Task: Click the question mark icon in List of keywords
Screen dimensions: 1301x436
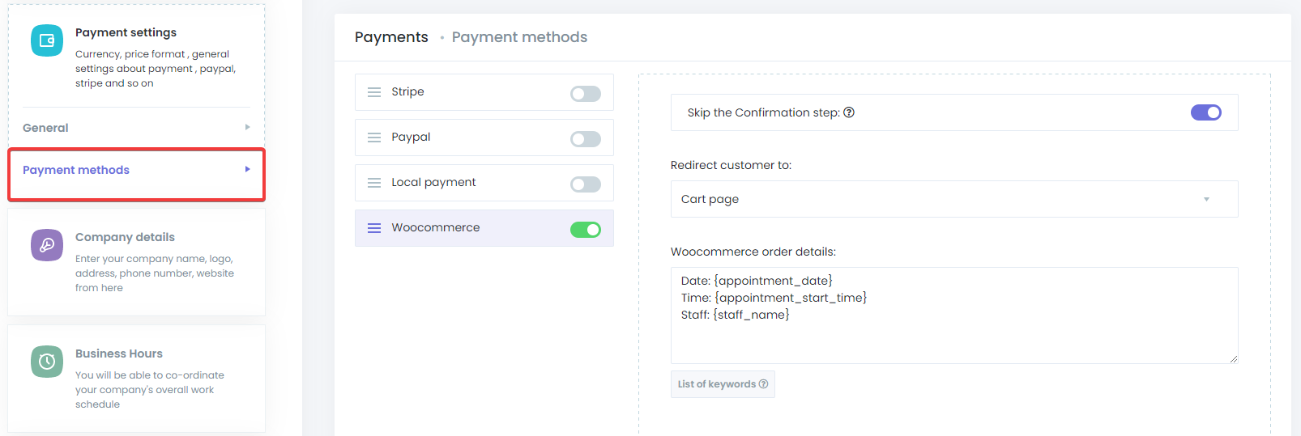Action: (x=763, y=384)
